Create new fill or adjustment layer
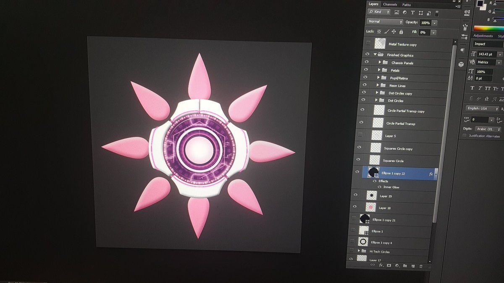The width and height of the screenshot is (504, 283). tap(397, 265)
